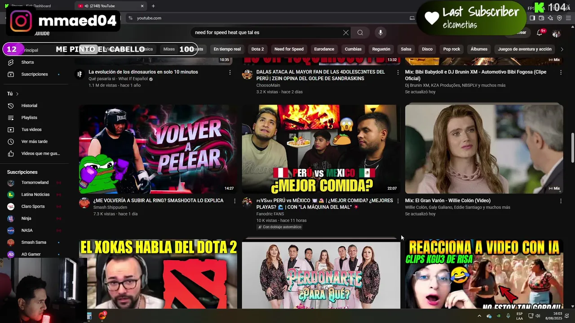Select the Pop rock filter chip
575x323 pixels.
pyautogui.click(x=451, y=49)
